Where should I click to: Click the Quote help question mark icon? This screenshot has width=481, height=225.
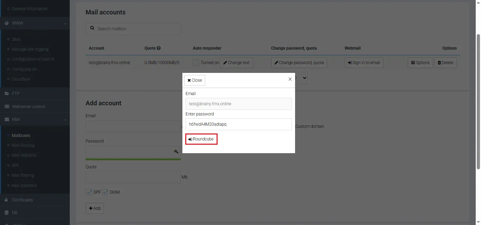pyautogui.click(x=159, y=48)
